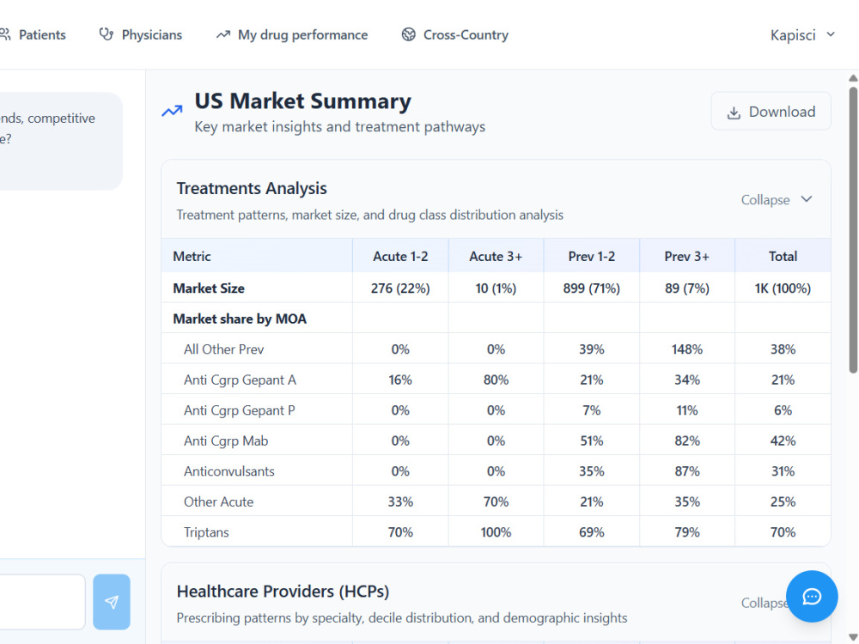Open the Kapisci account dropdown
This screenshot has height=644, width=859.
point(802,35)
